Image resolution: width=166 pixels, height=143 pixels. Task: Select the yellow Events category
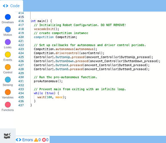click(x=8, y=55)
